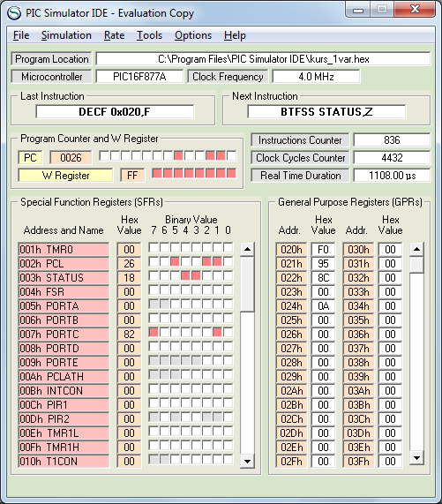Open the Simulation menu

[x=66, y=35]
